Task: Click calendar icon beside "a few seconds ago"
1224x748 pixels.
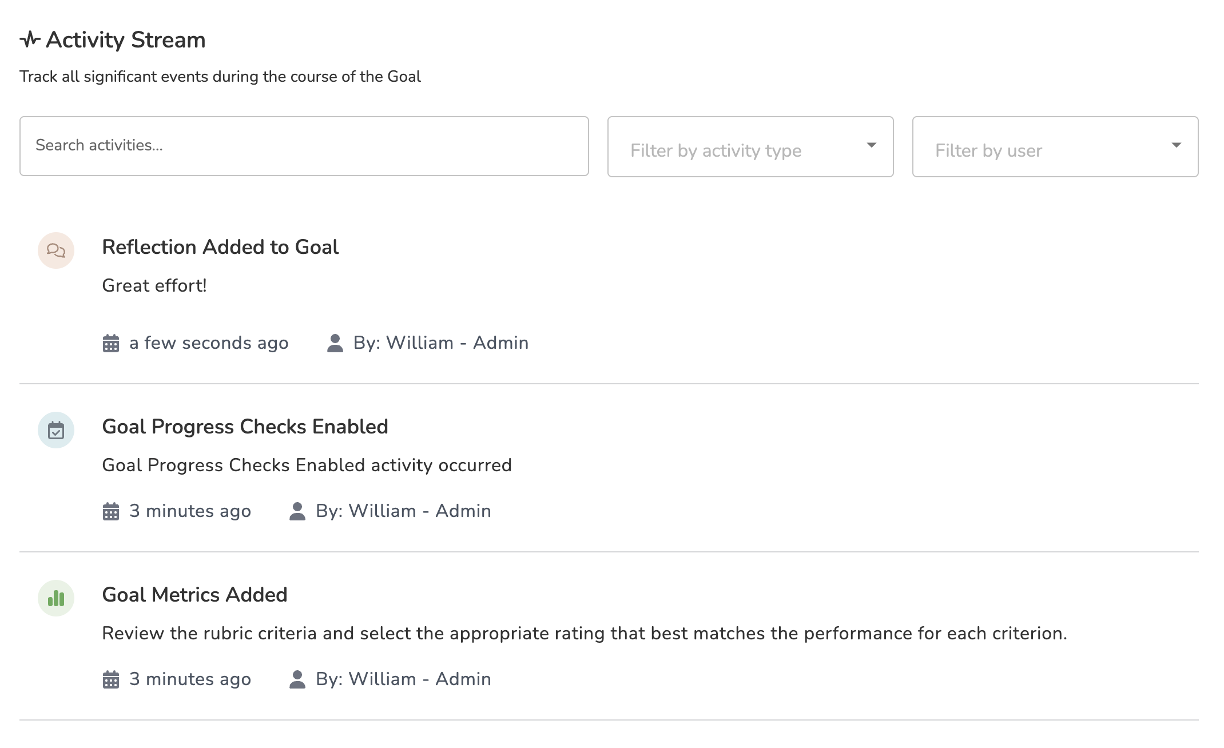Action: pyautogui.click(x=111, y=344)
